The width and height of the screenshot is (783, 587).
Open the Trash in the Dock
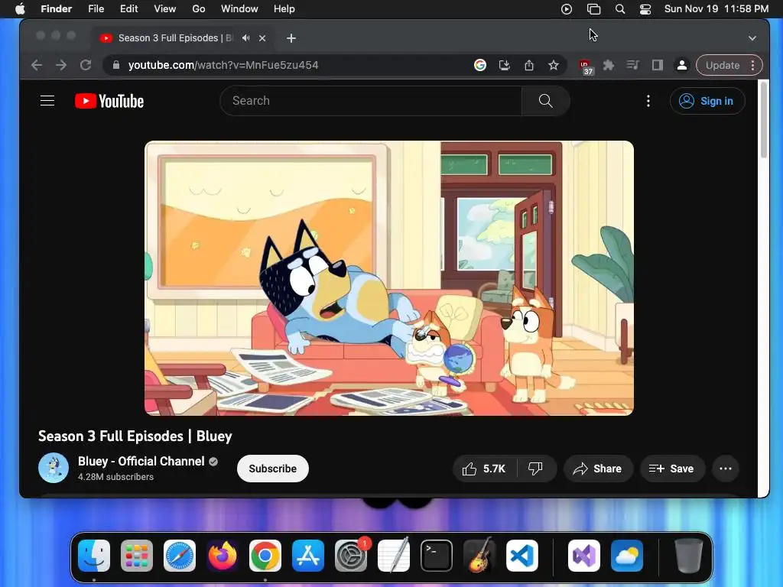point(689,556)
